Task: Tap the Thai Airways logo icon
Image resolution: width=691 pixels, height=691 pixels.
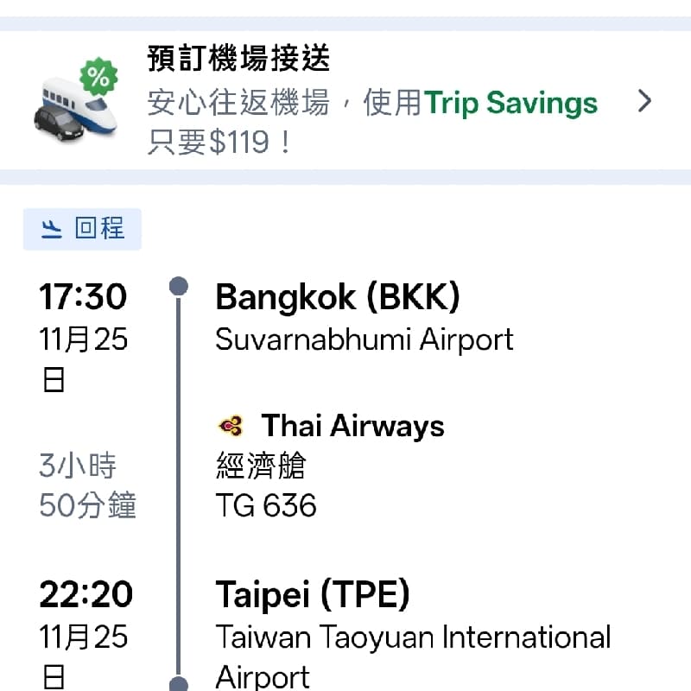Action: (231, 426)
